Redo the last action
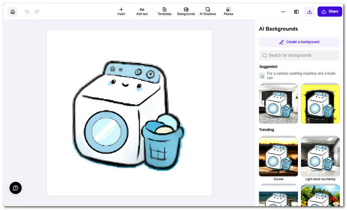 37,12
